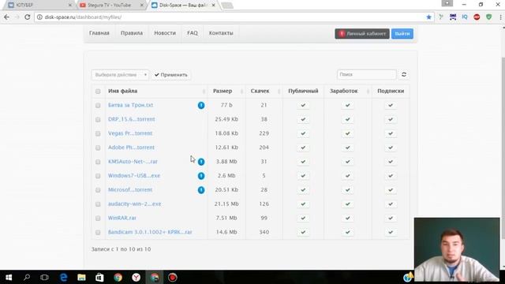This screenshot has width=505, height=284.
Task: Select checkbox for WinRAR.rar row
Action: [98, 219]
